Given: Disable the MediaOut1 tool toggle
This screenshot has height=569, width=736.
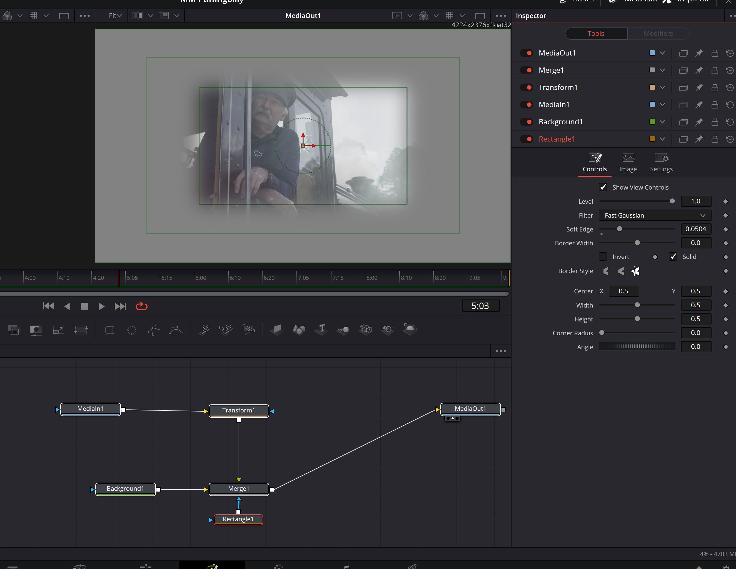Looking at the screenshot, I should click(527, 53).
